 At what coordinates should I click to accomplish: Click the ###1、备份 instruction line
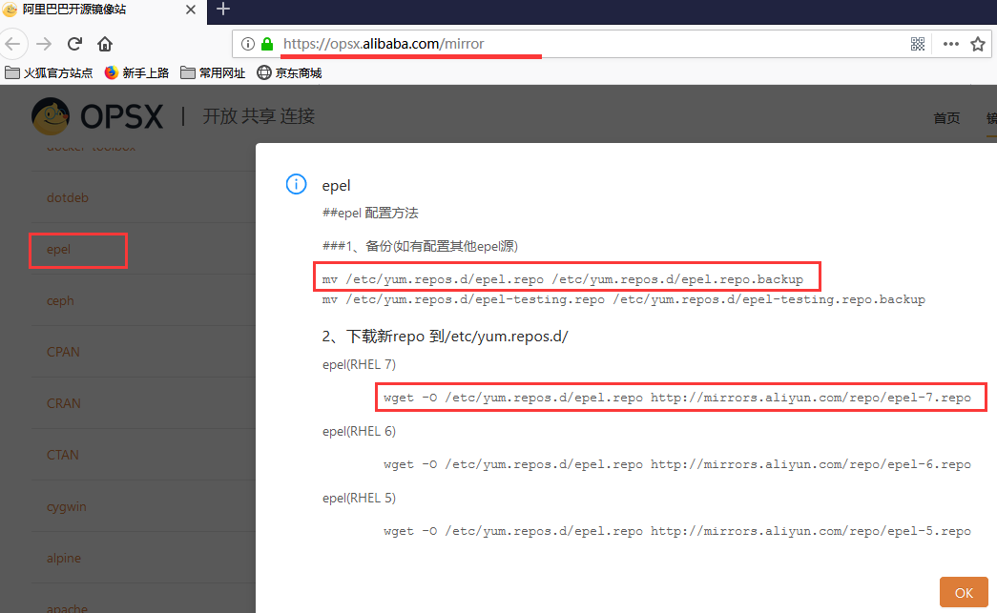pyautogui.click(x=420, y=247)
